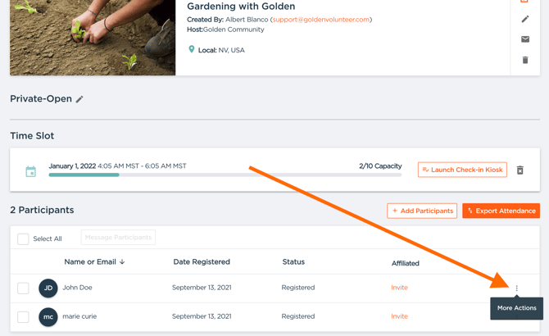
Task: Click the JD avatar for John Doe
Action: click(48, 288)
